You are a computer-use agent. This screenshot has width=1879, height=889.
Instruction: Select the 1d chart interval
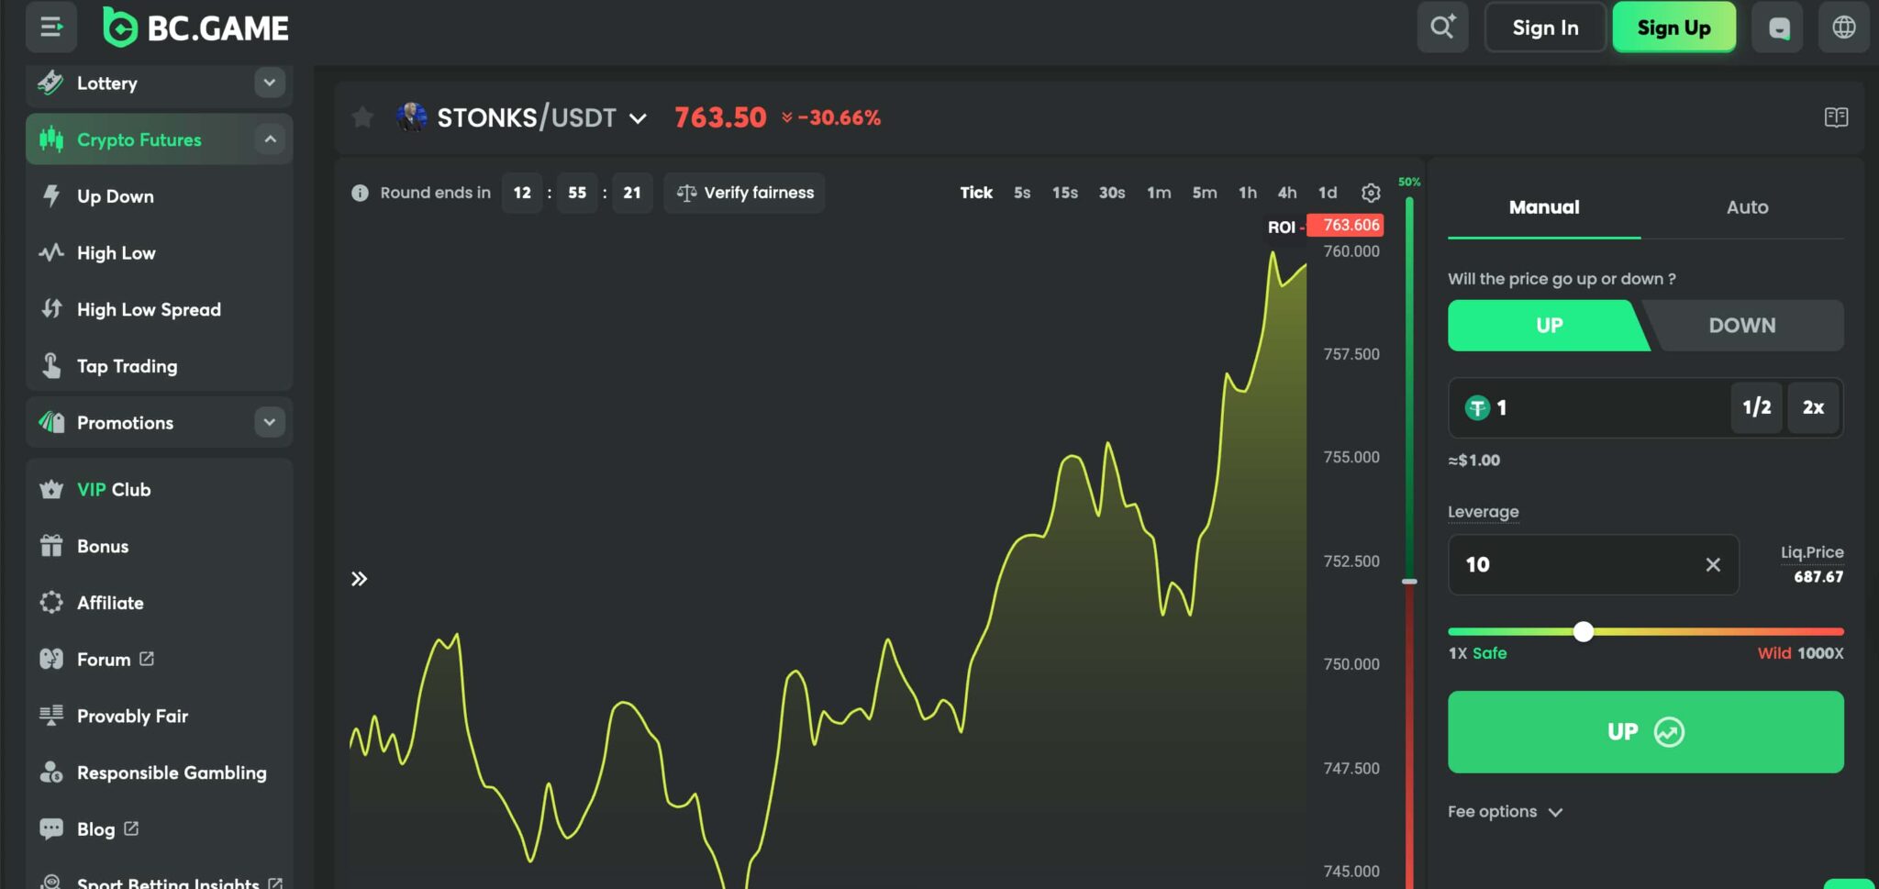(x=1328, y=193)
